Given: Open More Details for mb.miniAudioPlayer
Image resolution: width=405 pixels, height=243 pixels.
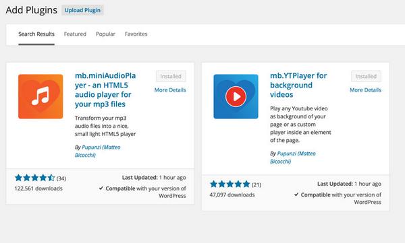Looking at the screenshot, I should click(x=170, y=90).
